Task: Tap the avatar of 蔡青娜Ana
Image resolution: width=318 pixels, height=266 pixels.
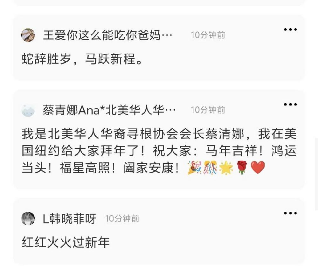Action: (x=28, y=110)
